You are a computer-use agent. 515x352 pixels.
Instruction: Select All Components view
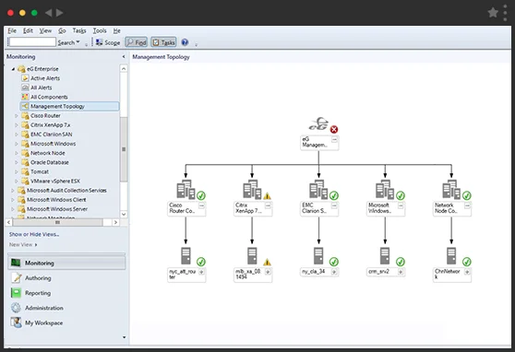[49, 97]
